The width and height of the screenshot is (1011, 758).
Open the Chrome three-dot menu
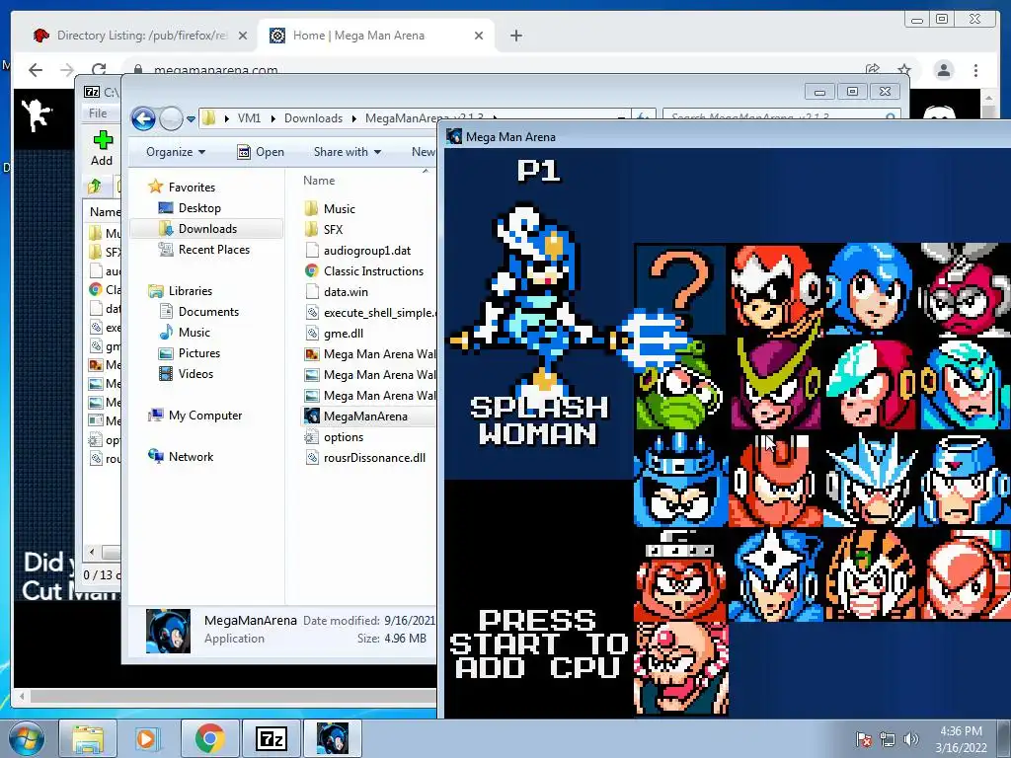click(975, 70)
